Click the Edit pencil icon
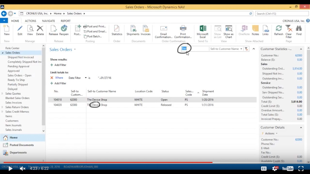Image resolution: width=310 pixels, height=174 pixels. click(20, 30)
